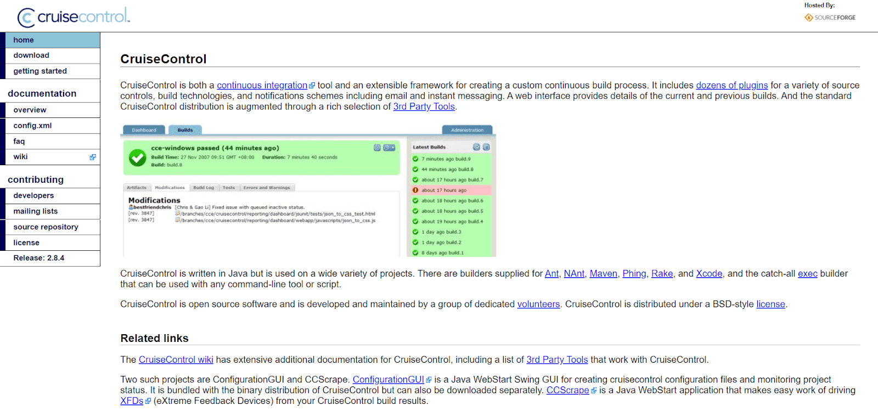Viewport: 878px width, 416px height.
Task: Open the download page from sidebar
Action: pos(31,55)
